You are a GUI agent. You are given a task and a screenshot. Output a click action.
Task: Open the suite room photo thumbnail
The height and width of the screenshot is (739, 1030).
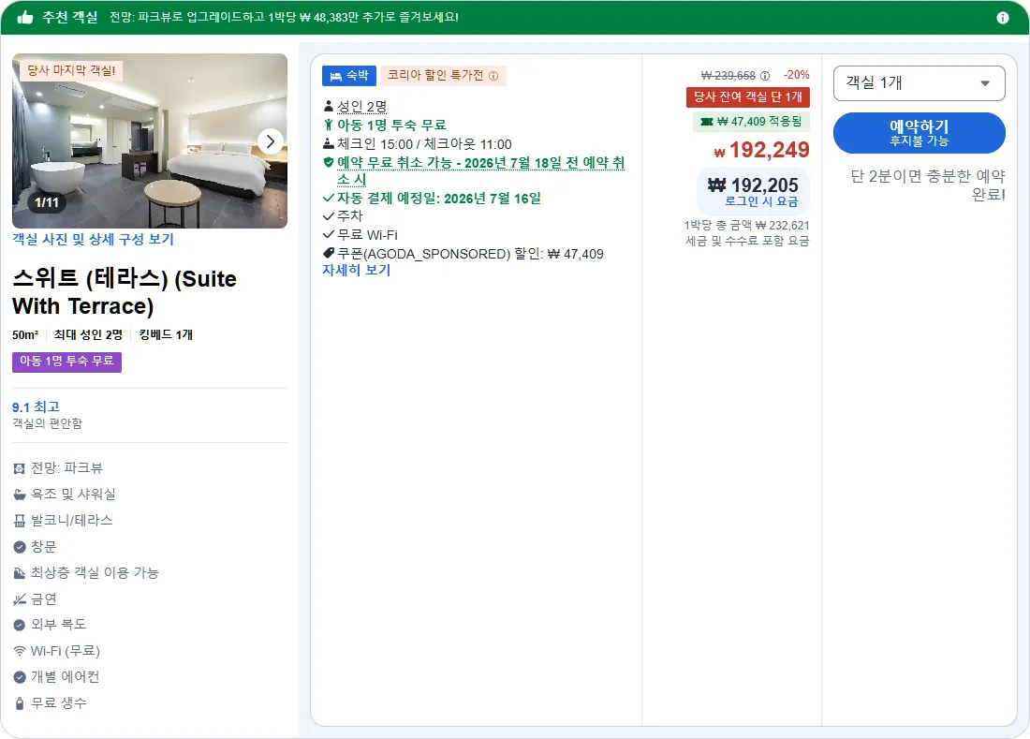pos(150,141)
